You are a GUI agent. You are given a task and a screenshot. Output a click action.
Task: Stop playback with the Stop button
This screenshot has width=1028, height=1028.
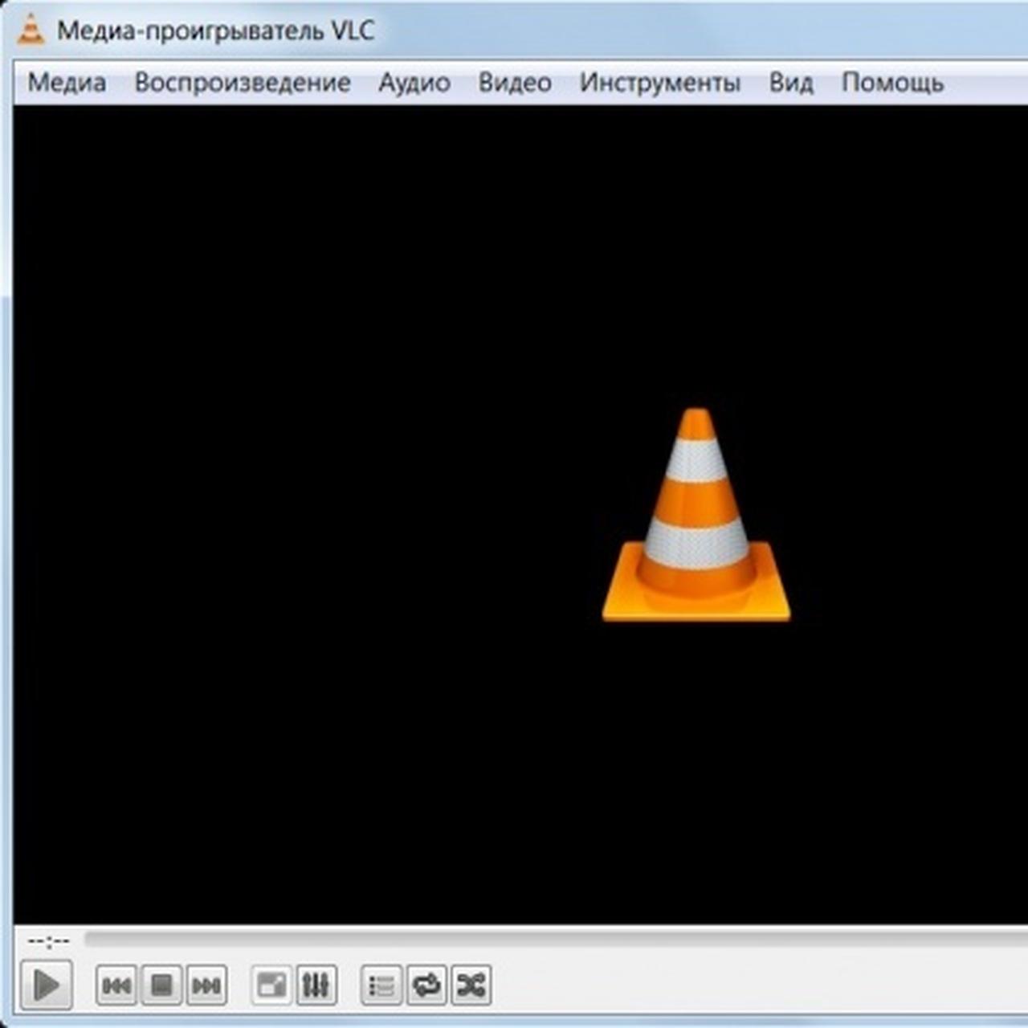click(161, 985)
